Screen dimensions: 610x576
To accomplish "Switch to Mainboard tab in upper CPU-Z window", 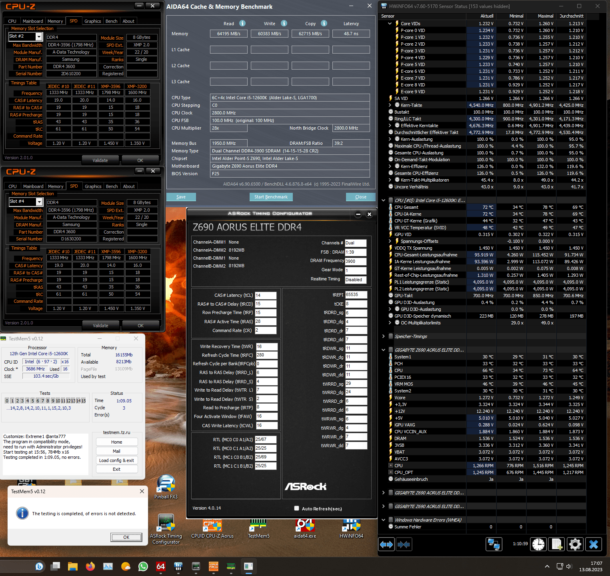I will pyautogui.click(x=33, y=21).
